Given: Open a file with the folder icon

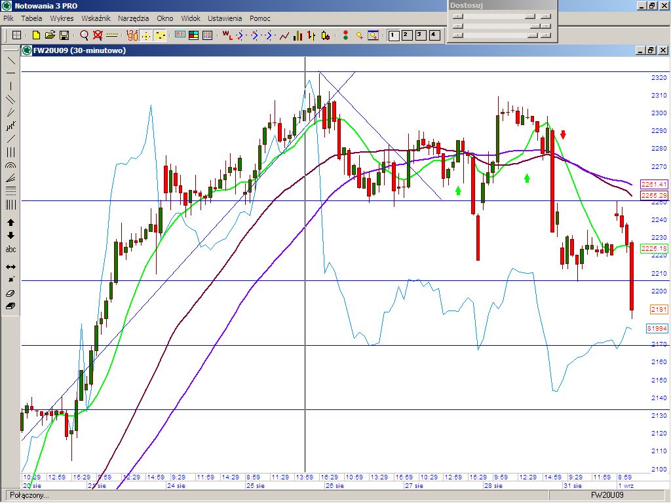Looking at the screenshot, I should coord(50,35).
